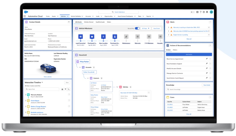The width and height of the screenshot is (236, 136).
Task: Click the Interaction Timeline filter icon
Action: click(65, 89)
